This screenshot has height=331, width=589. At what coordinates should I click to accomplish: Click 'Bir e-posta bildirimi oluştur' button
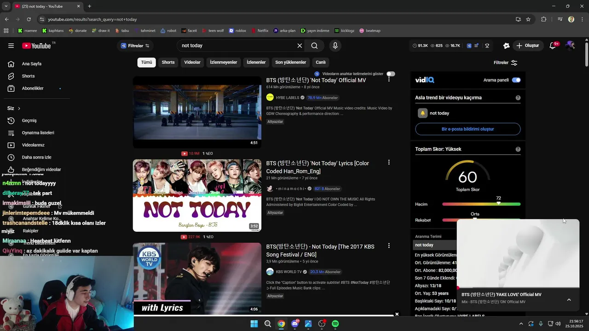468,129
